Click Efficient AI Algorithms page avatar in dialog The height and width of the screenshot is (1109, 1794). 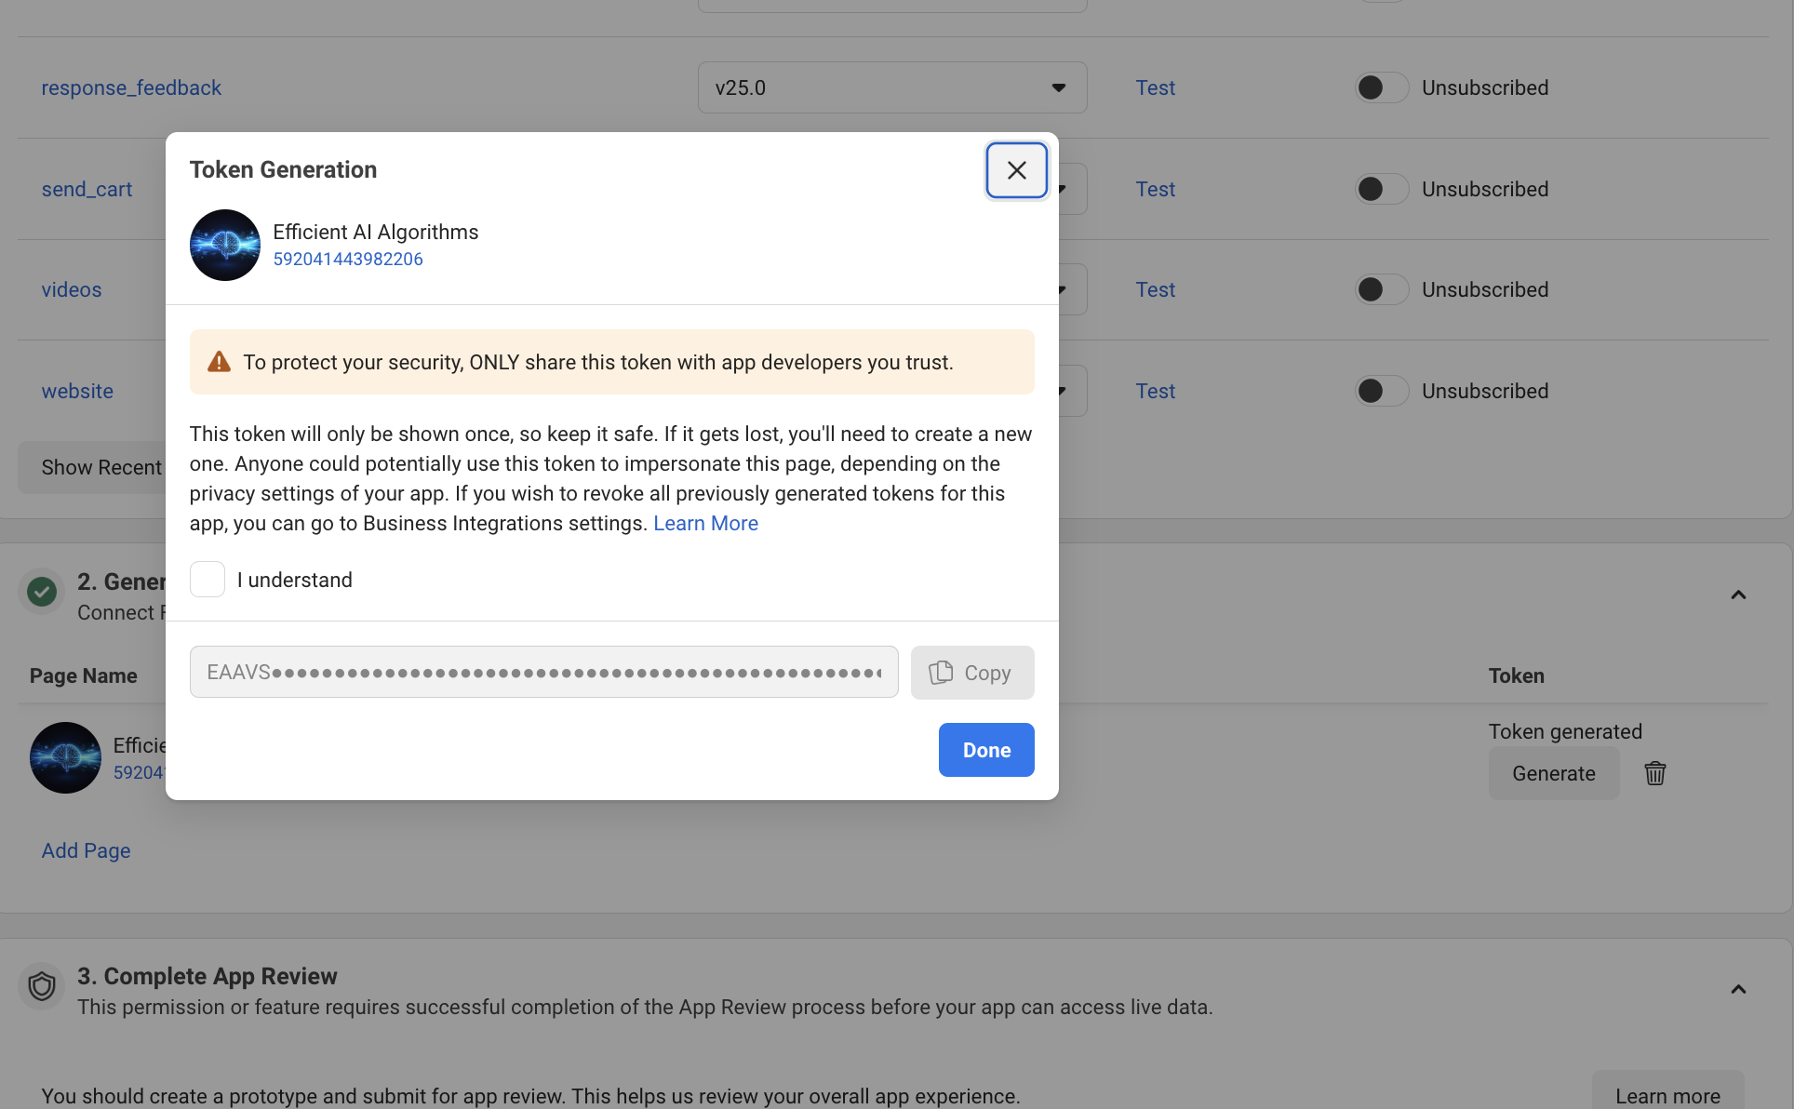tap(225, 245)
